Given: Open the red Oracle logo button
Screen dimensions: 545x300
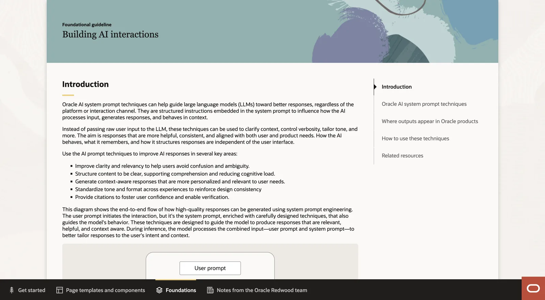Looking at the screenshot, I should (x=533, y=288).
